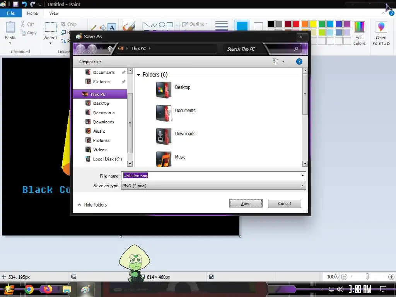Select Local Disk (C:) in navigation pane
This screenshot has height=297, width=396.
(104, 159)
